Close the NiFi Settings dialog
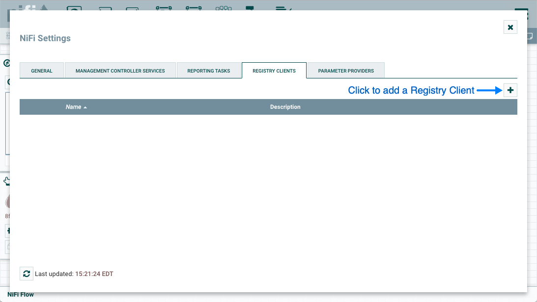This screenshot has width=537, height=302. [510, 27]
